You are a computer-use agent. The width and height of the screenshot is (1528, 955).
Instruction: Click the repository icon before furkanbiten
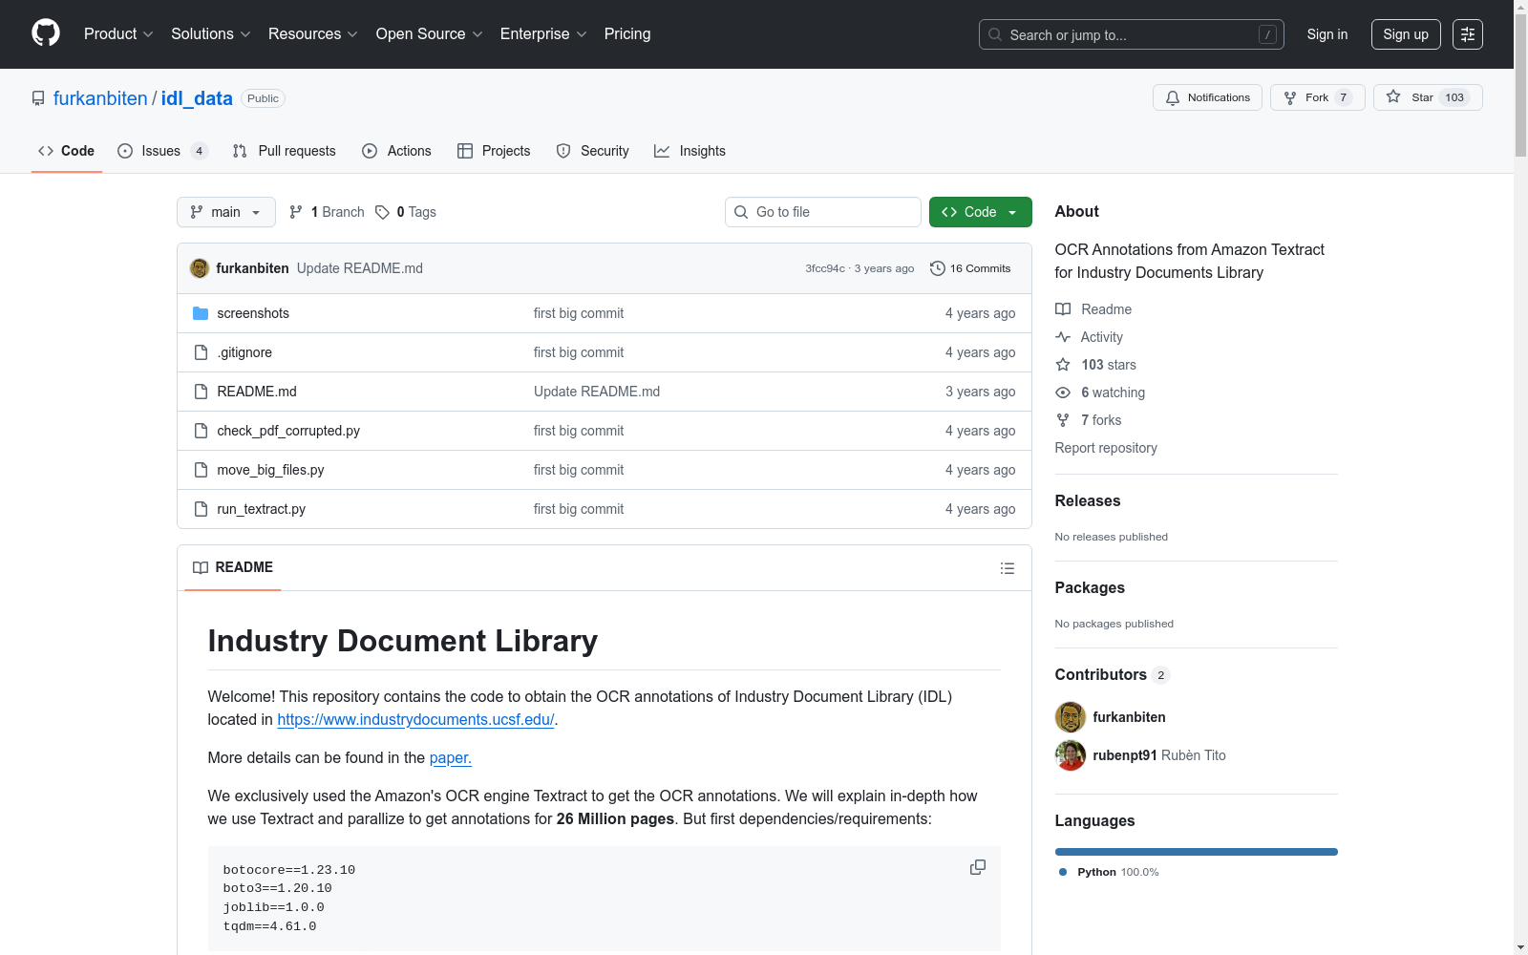(38, 98)
